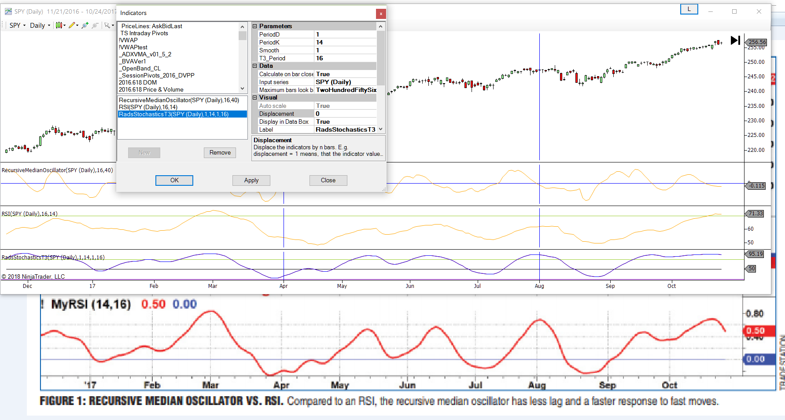Edit the Smooth value field
This screenshot has width=785, height=420.
[346, 50]
